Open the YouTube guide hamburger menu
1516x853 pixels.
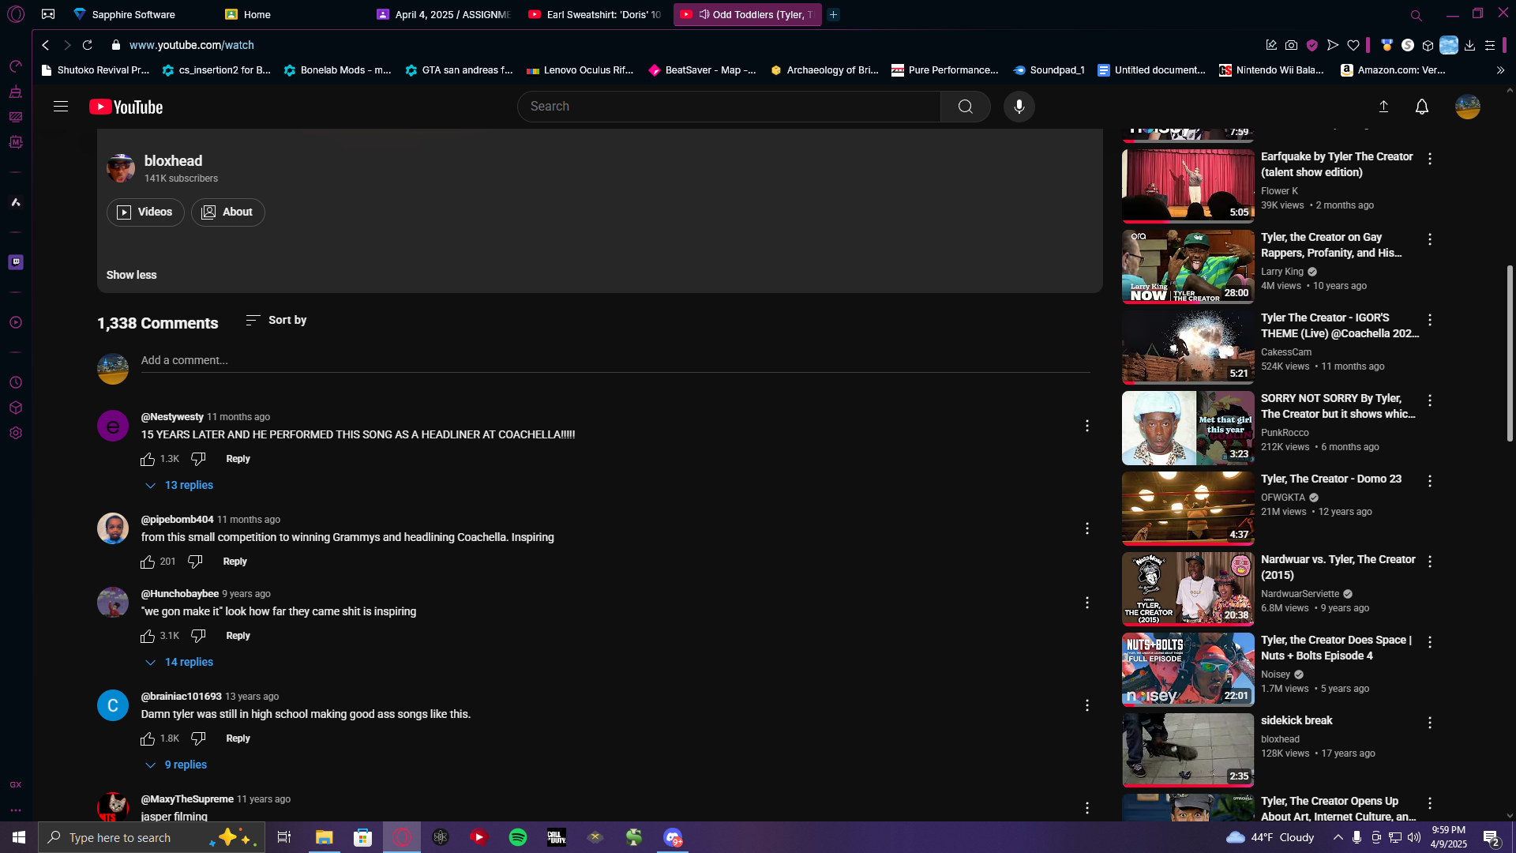click(61, 107)
